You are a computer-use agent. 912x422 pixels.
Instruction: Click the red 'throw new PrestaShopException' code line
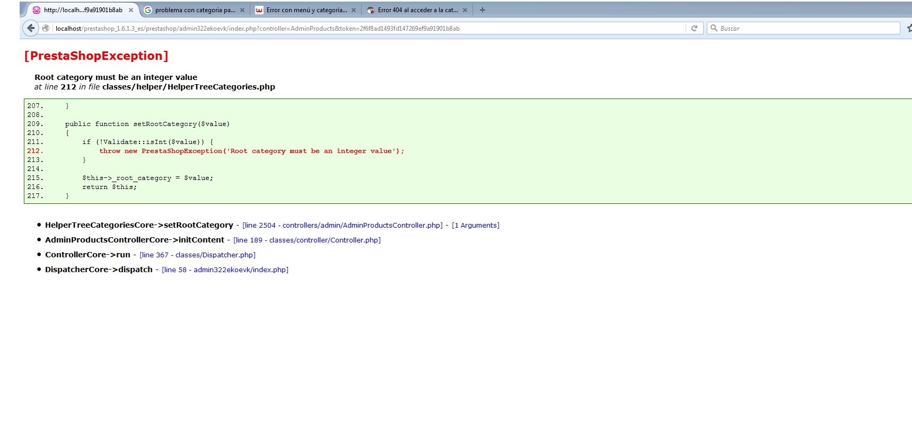pyautogui.click(x=251, y=151)
